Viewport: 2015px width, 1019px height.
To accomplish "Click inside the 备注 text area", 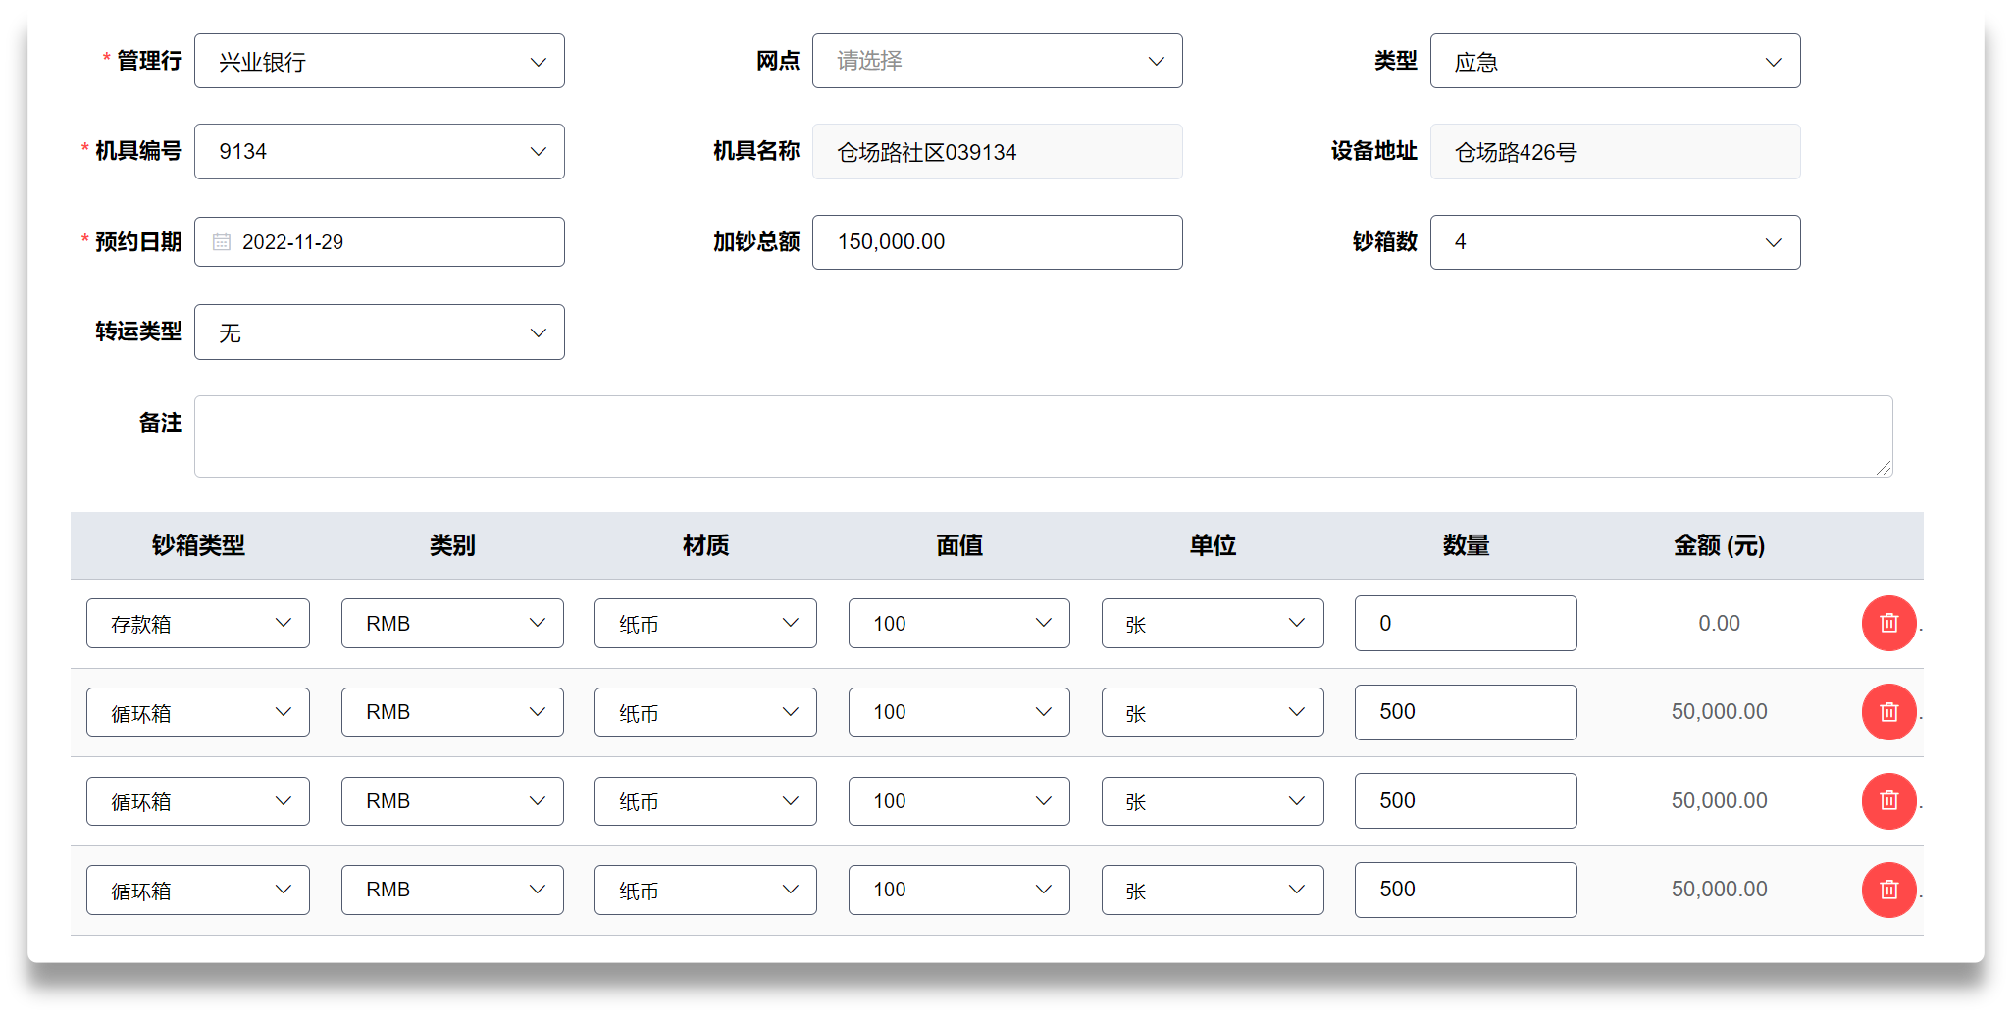I will [x=1043, y=436].
